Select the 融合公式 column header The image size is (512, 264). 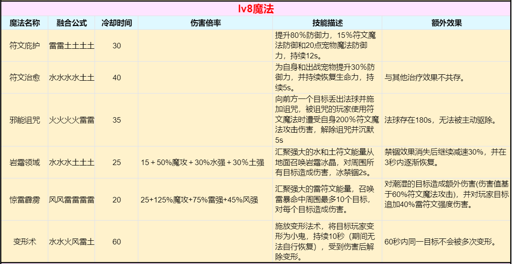pos(72,23)
